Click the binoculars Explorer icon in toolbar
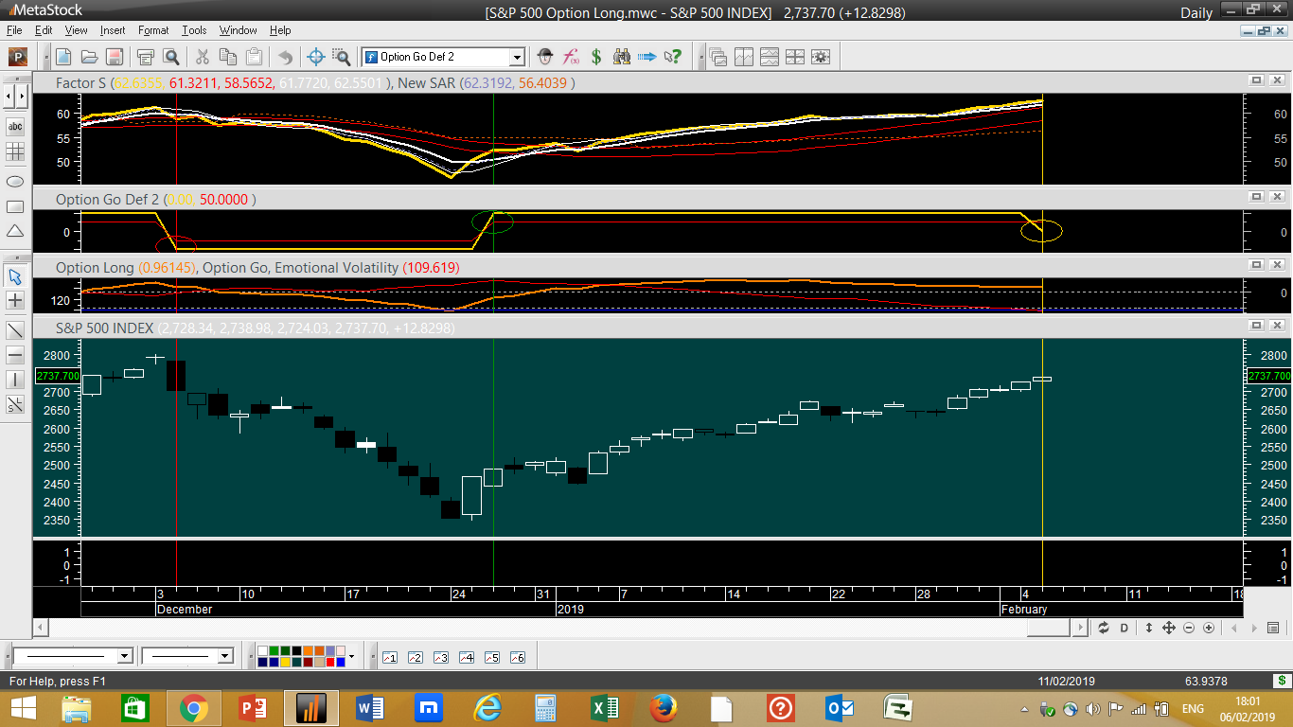Viewport: 1293px width, 727px height. (622, 57)
